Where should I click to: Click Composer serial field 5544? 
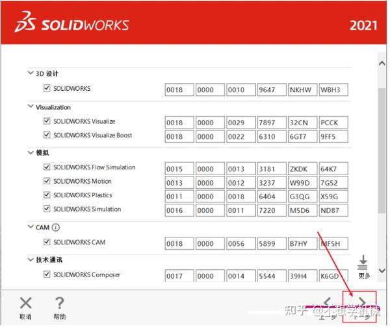pyautogui.click(x=272, y=276)
